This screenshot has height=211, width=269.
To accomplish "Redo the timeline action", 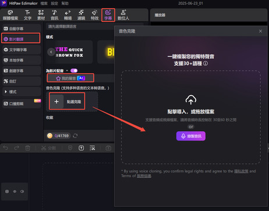I will [17, 148].
